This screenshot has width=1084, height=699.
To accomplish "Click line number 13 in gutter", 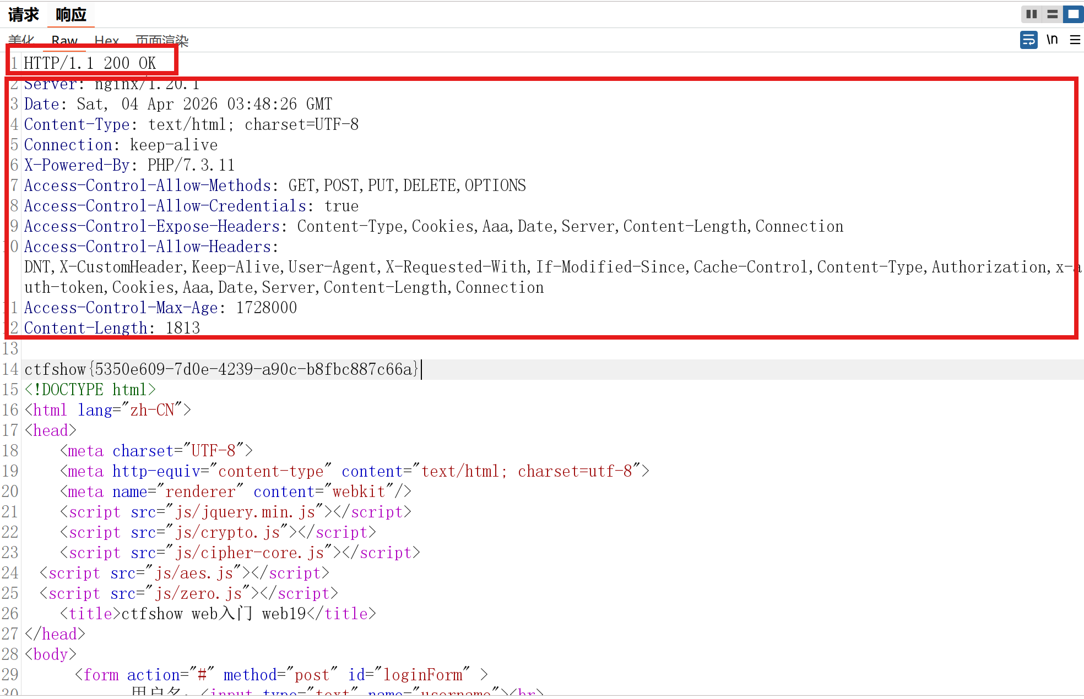I will pyautogui.click(x=10, y=349).
